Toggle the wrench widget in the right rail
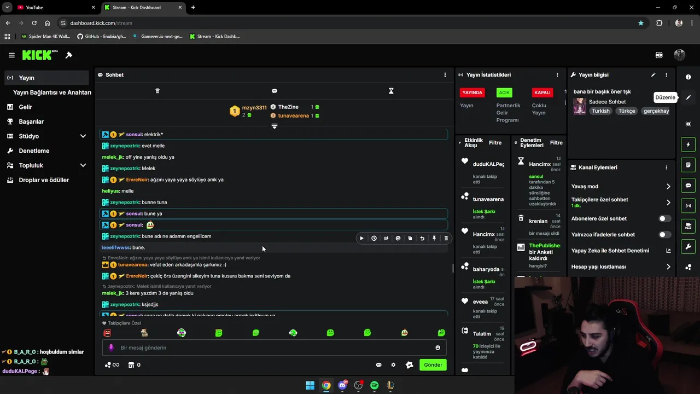Screen dimensions: 700x394 689,247
